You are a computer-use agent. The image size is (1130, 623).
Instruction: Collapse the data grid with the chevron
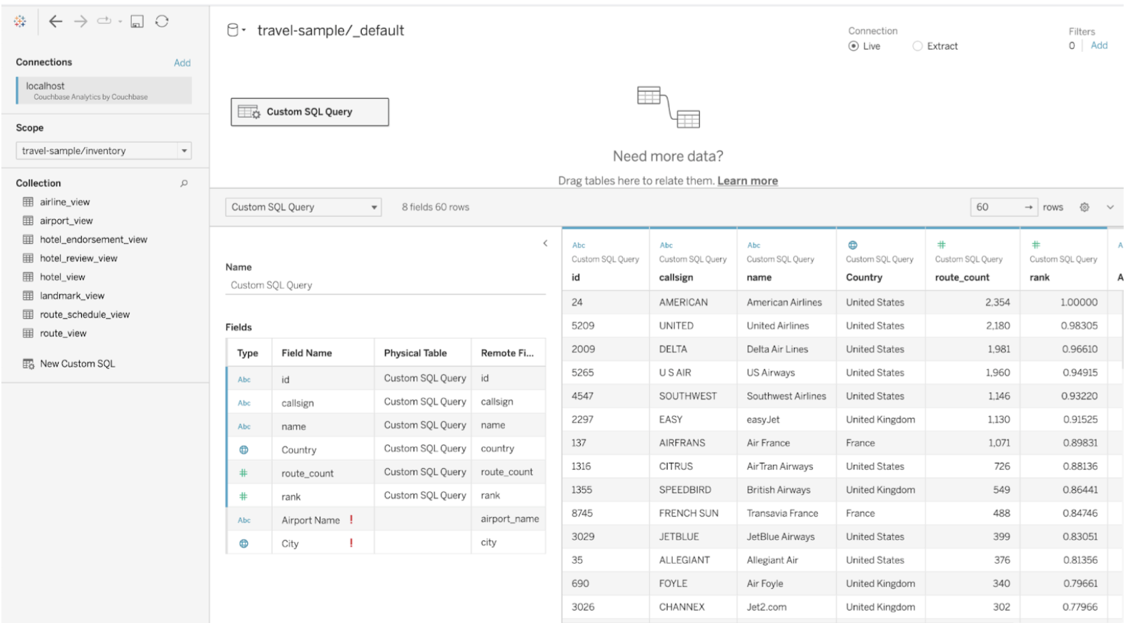pos(1110,207)
